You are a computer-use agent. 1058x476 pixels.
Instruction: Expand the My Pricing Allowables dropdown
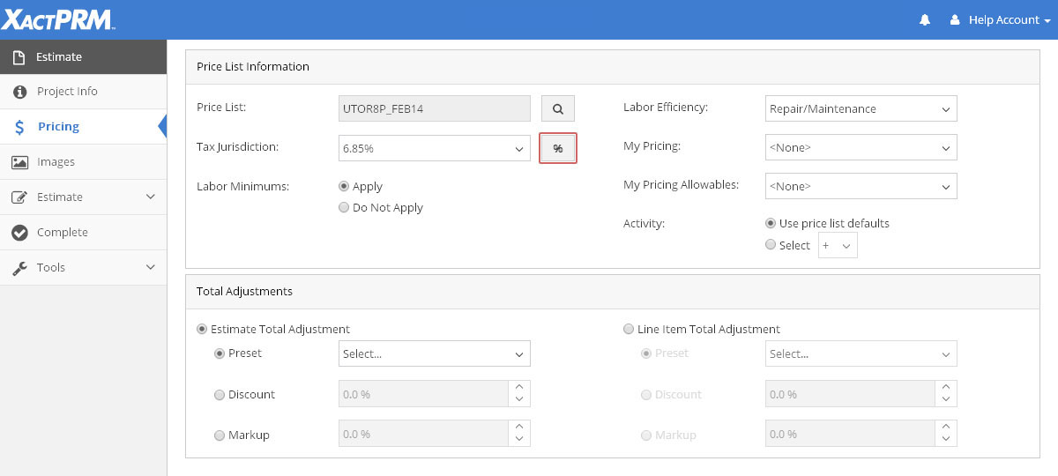pos(861,187)
